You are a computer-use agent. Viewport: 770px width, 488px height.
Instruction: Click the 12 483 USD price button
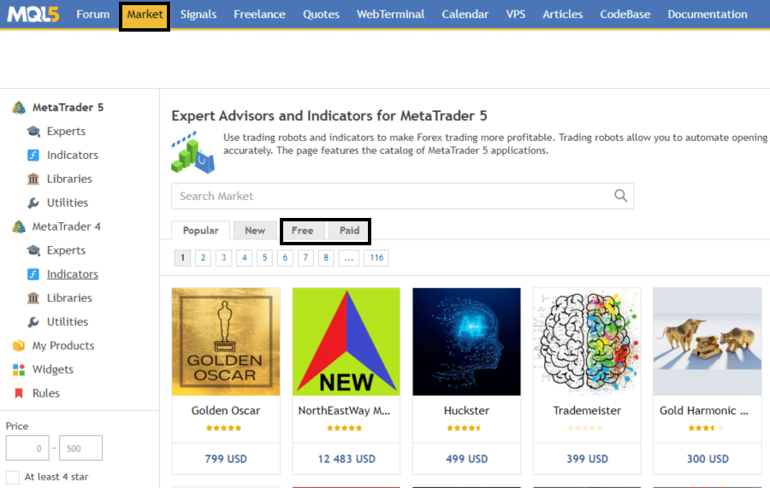click(x=346, y=459)
